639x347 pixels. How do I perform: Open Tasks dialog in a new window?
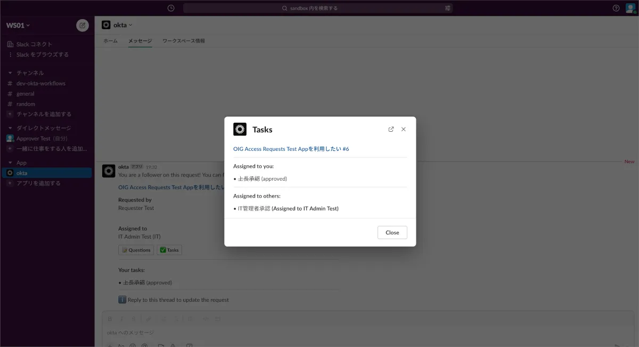(391, 129)
